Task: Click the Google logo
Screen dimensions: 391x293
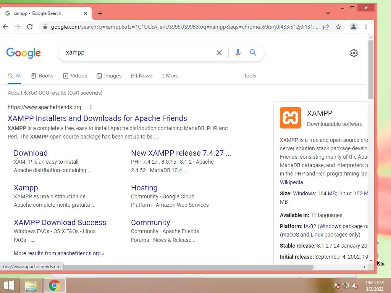Action: tap(23, 53)
